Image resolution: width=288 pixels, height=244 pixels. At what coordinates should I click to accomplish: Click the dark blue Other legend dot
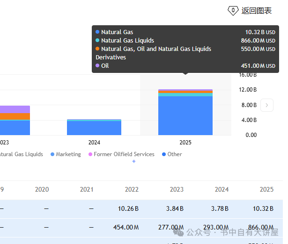(163, 154)
